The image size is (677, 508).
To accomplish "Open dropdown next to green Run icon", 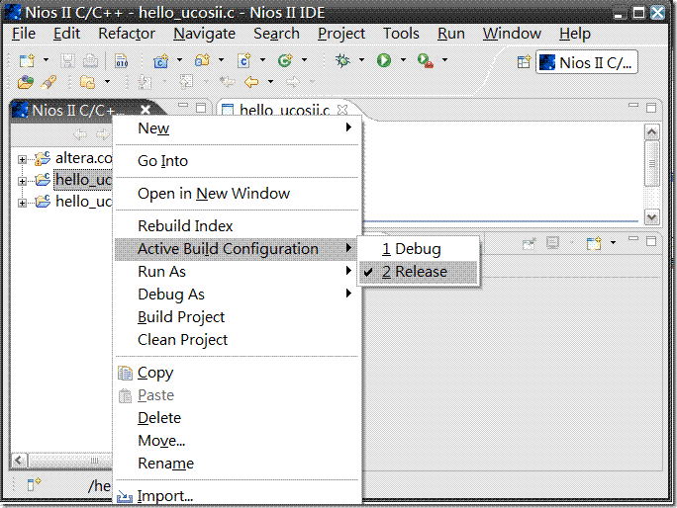I will coord(403,60).
